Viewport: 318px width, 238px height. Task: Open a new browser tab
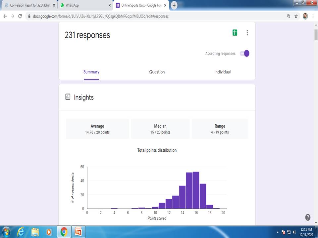point(174,5)
